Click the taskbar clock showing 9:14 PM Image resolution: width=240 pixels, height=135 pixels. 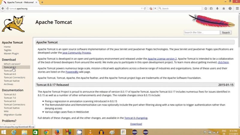click(x=233, y=131)
